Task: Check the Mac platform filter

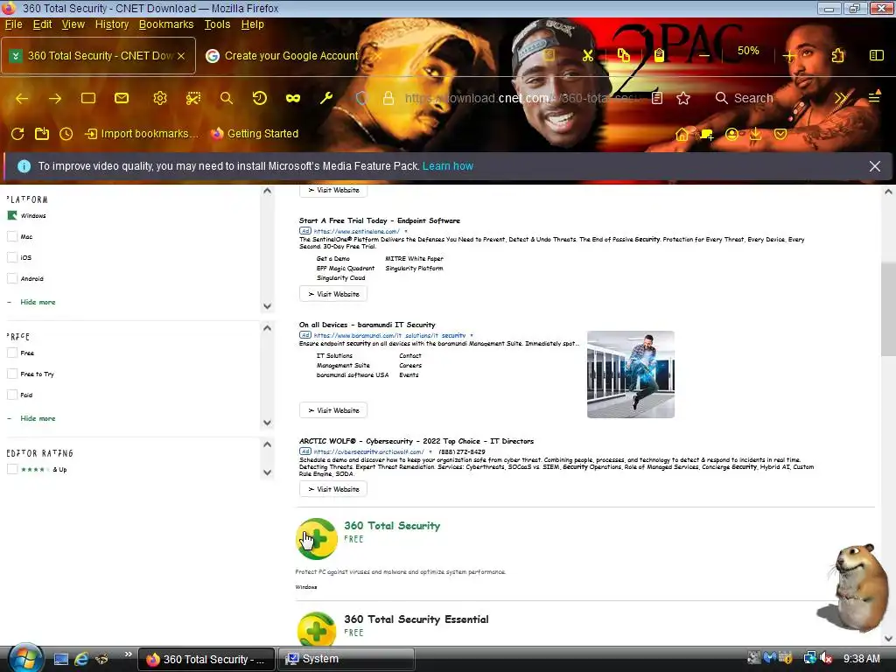Action: [x=12, y=236]
